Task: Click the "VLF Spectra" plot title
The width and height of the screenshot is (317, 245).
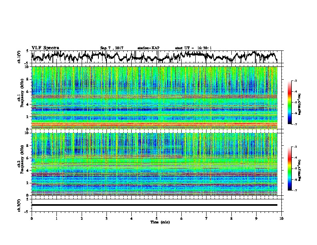Action: (x=45, y=48)
